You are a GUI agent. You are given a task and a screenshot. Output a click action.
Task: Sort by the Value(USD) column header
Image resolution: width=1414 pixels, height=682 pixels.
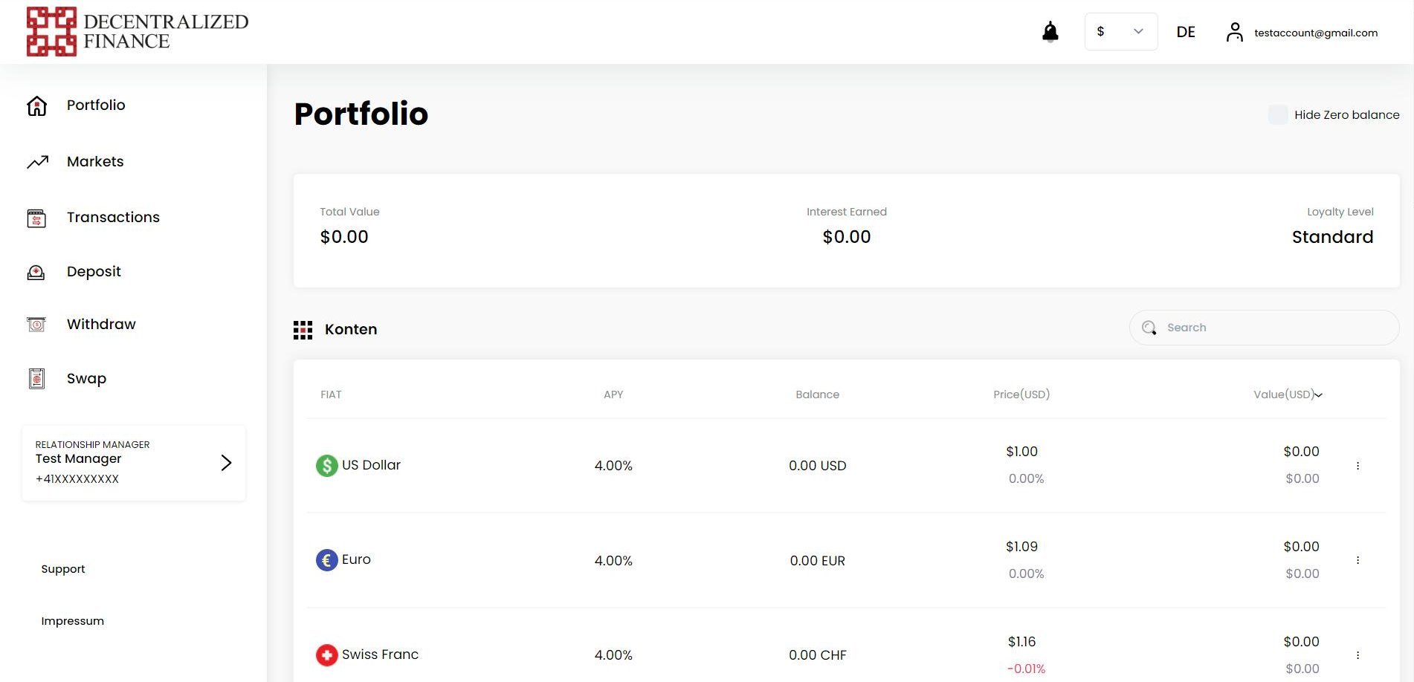pyautogui.click(x=1287, y=394)
